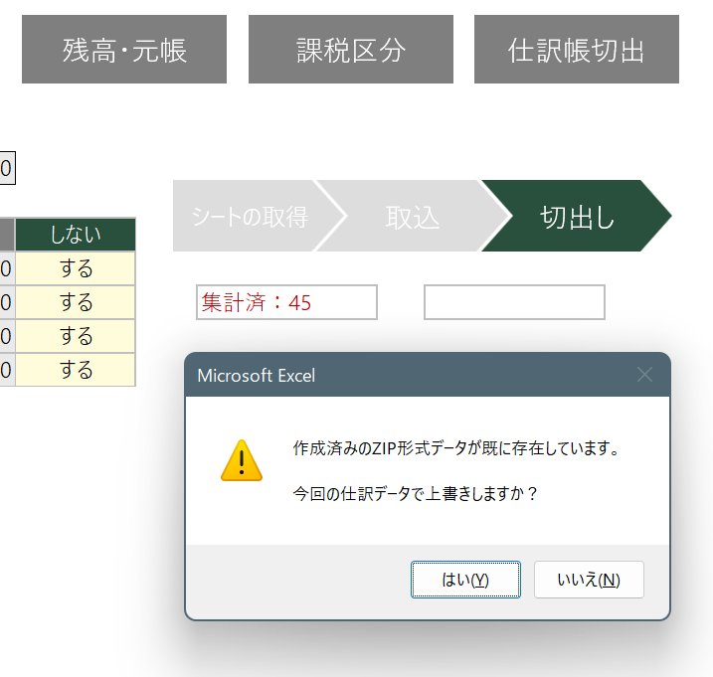This screenshot has width=713, height=677.
Task: Select the 仕訳帳切出 button
Action: pos(577,49)
